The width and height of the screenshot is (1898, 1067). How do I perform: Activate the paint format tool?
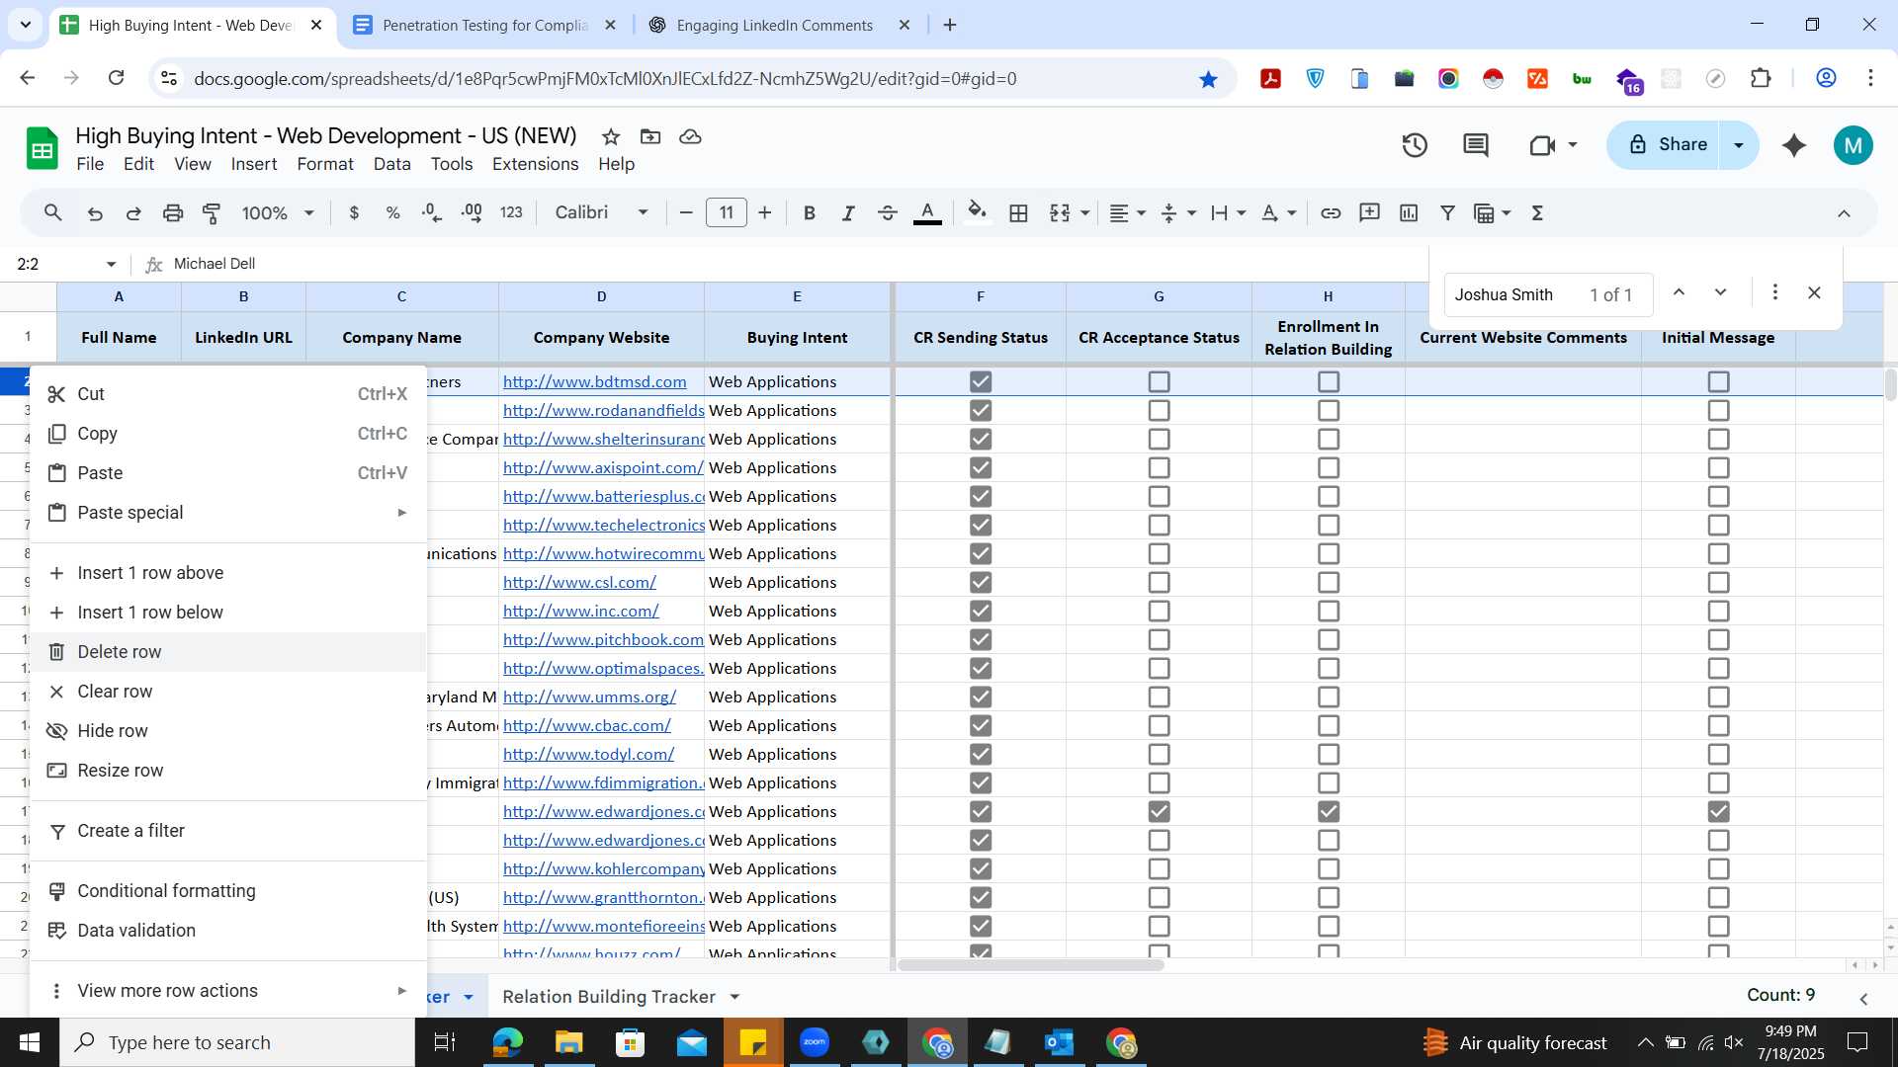pos(212,213)
